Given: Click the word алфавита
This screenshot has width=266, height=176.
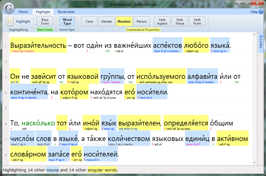Looking at the screenshot, I should tap(202, 77).
